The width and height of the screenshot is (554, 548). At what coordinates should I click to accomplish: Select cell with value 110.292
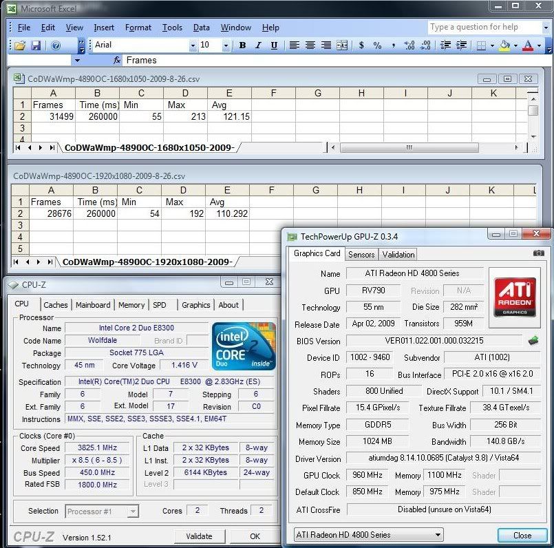tap(228, 213)
